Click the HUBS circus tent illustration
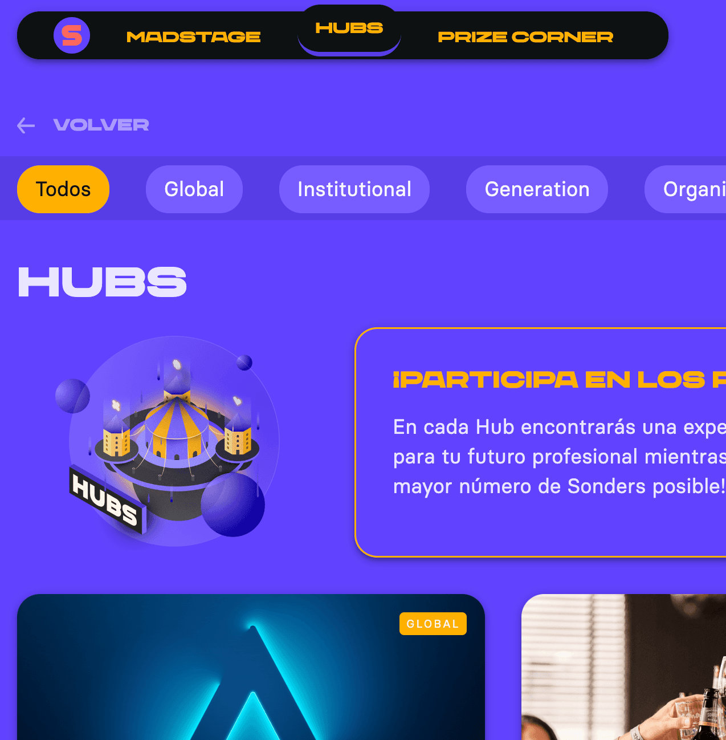This screenshot has height=740, width=726. (x=168, y=441)
